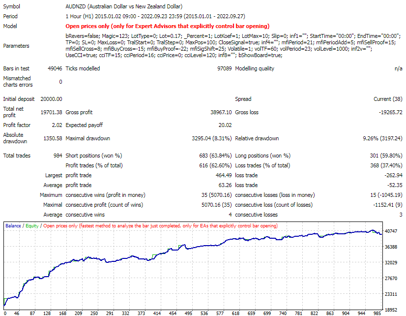Click the Bars in test value 49046
Viewport: 406px width, 316px height.
point(55,68)
